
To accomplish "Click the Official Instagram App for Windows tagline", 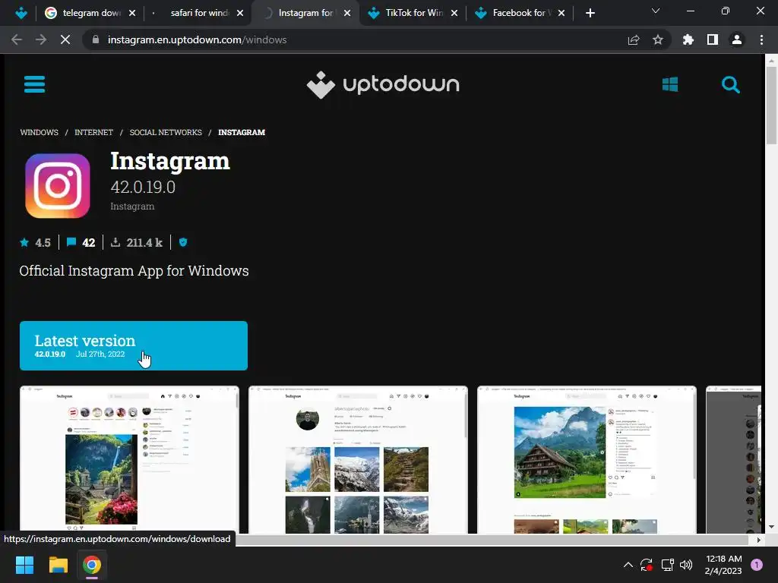I will pyautogui.click(x=134, y=271).
